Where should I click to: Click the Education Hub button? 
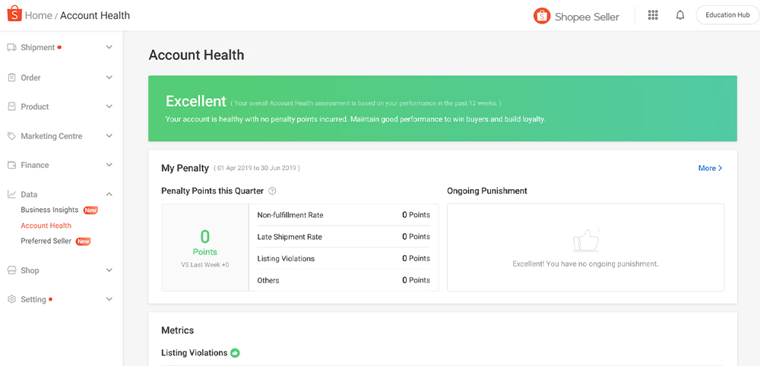pyautogui.click(x=727, y=15)
